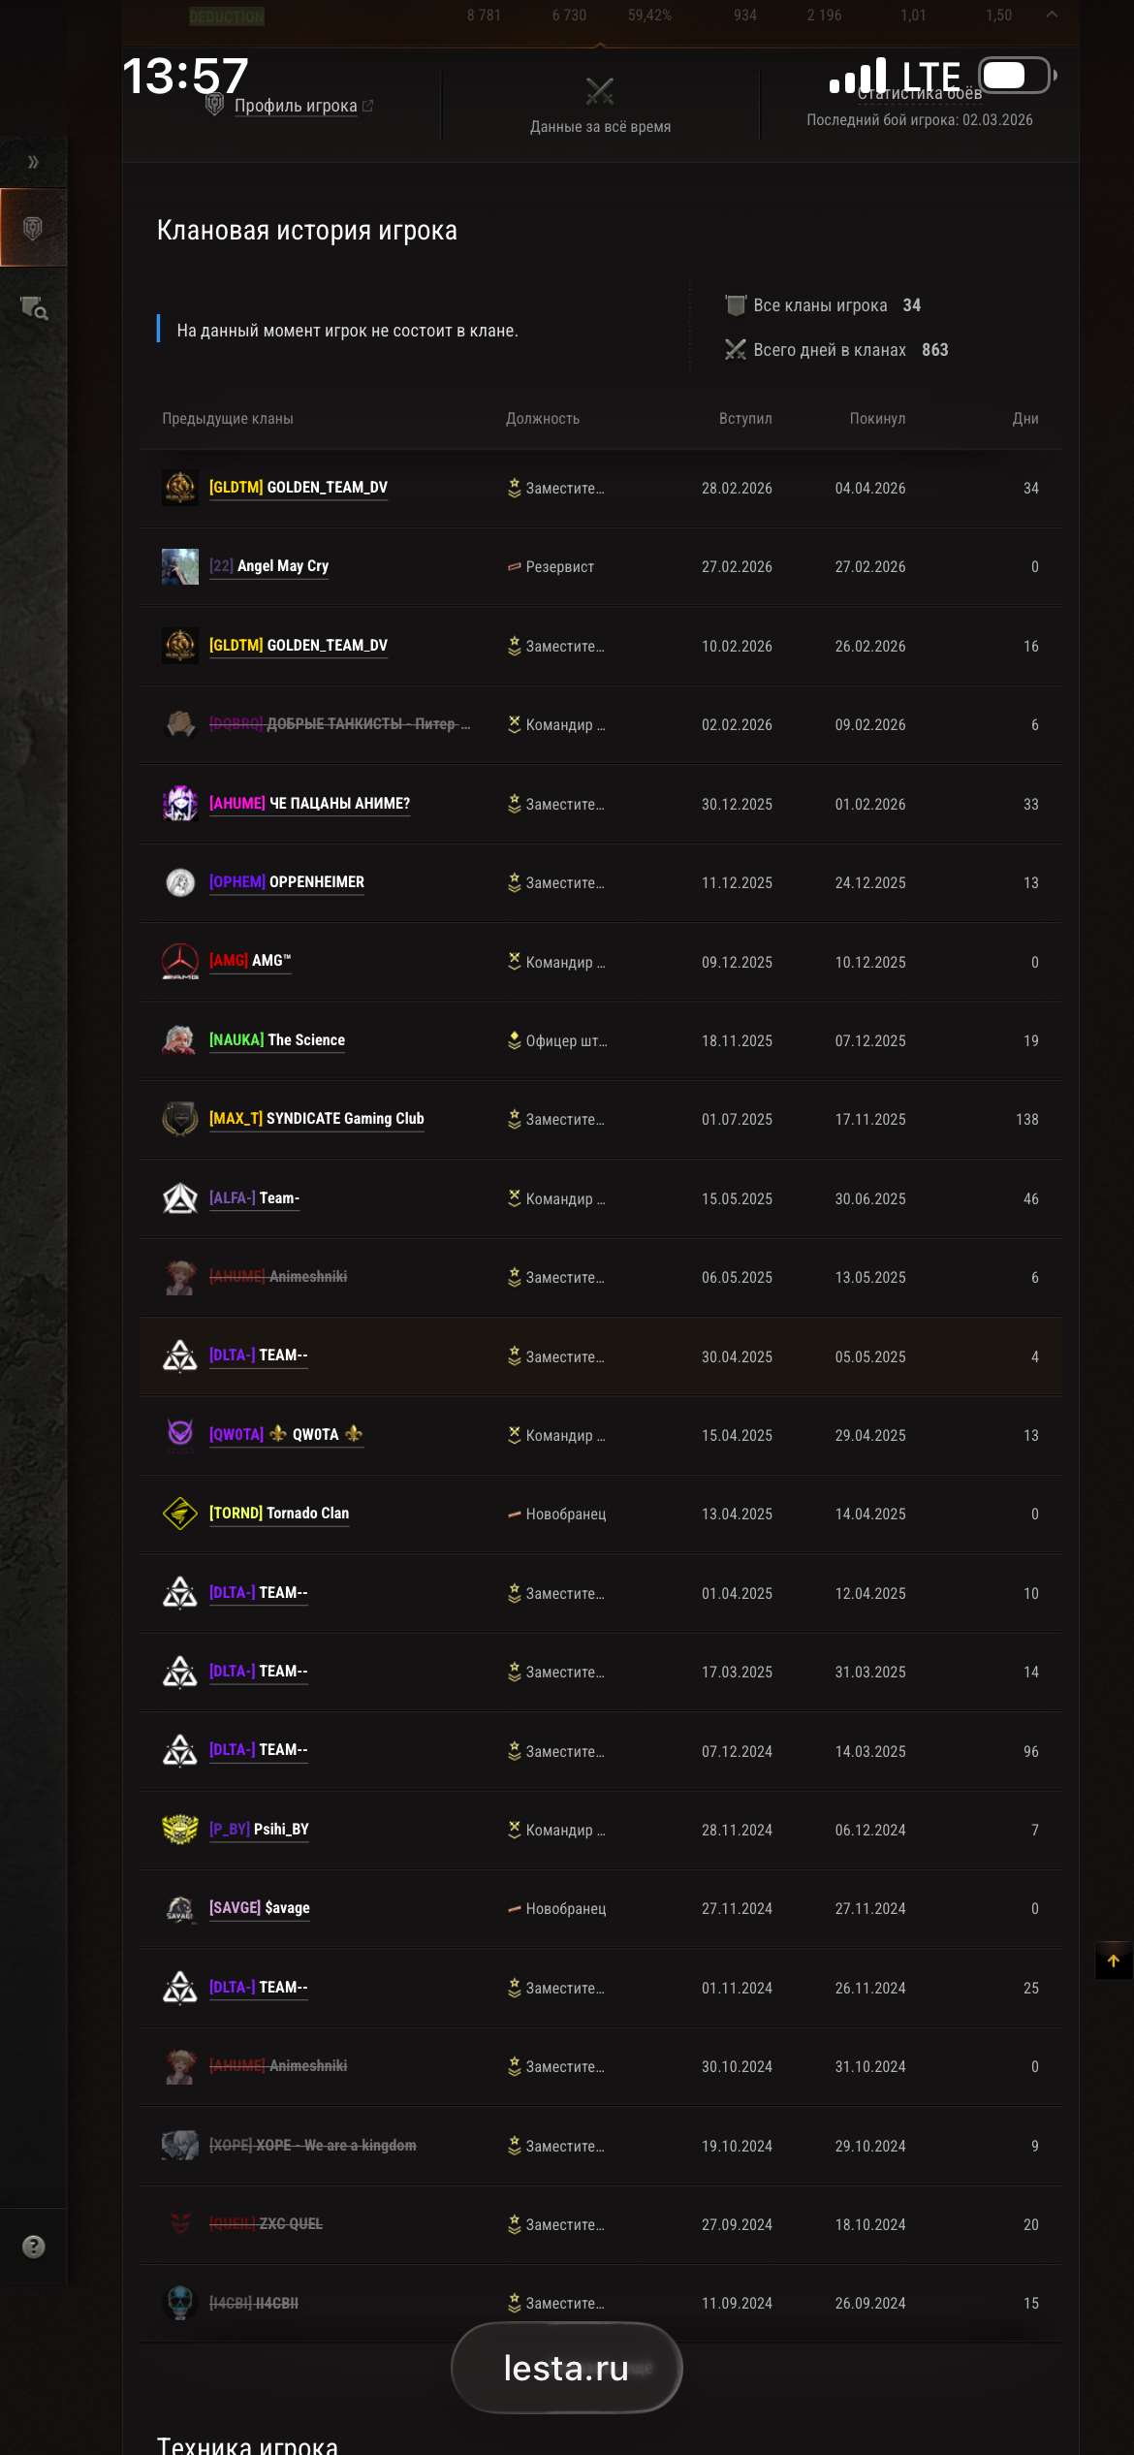Screen dimensions: 1134x2455
Task: Tap the lesta.ru address pill
Action: click(567, 2368)
